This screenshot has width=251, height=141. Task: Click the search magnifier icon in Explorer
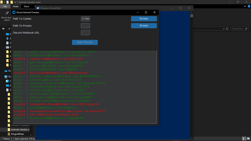pos(246,29)
